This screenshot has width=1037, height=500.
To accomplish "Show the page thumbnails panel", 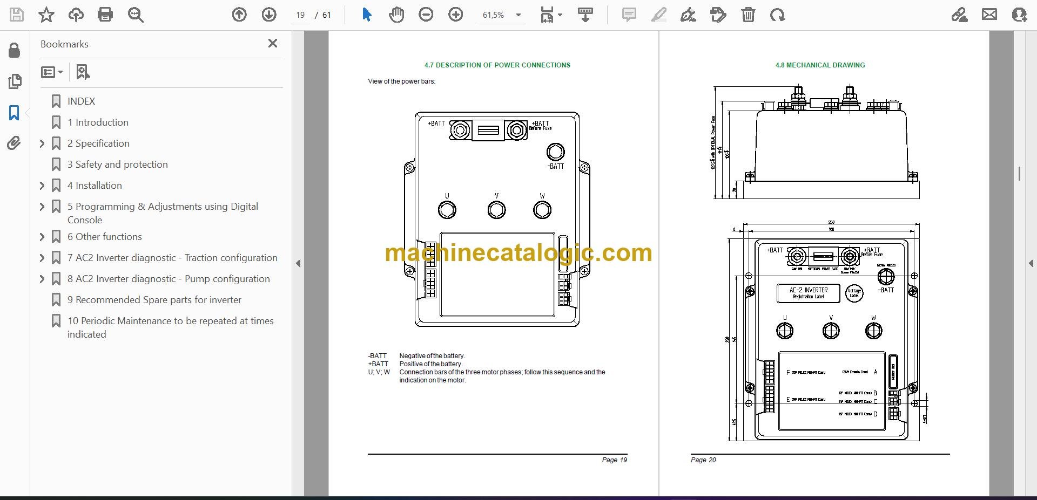I will tap(15, 81).
